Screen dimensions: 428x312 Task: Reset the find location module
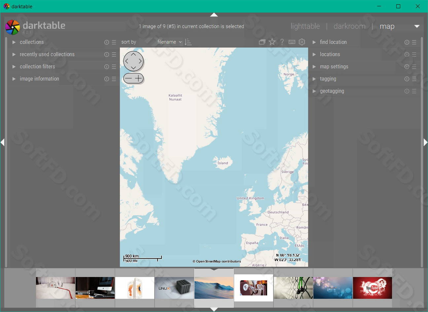[x=407, y=42]
